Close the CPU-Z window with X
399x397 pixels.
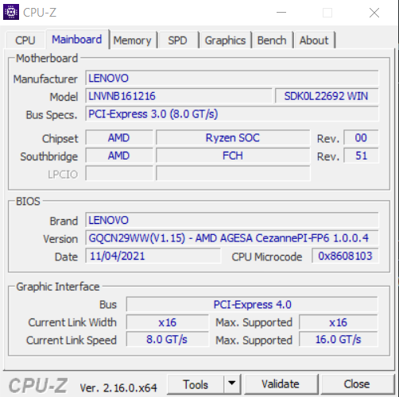[x=374, y=13]
